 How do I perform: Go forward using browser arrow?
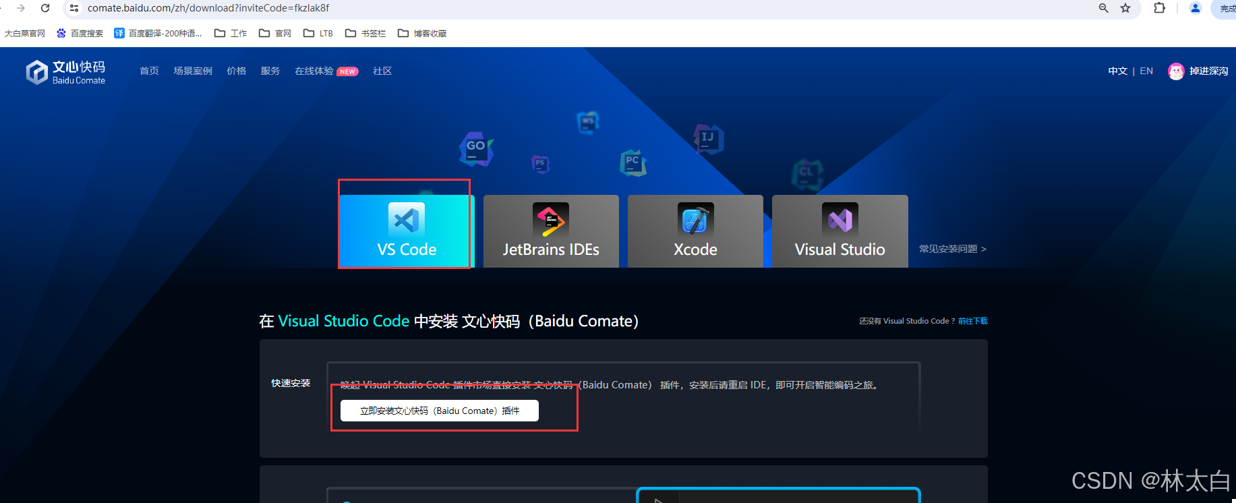(x=21, y=8)
